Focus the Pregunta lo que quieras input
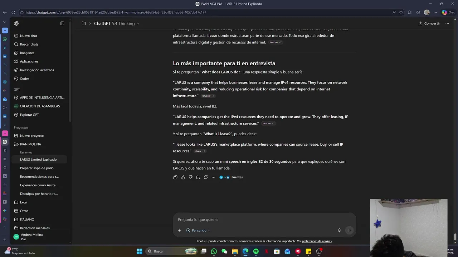The height and width of the screenshot is (257, 458). point(264,220)
